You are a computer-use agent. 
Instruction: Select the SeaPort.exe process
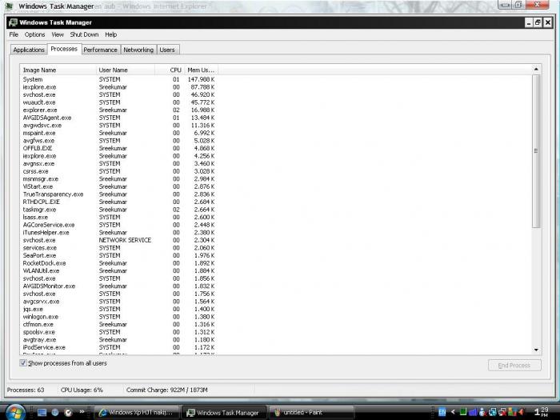119,256
